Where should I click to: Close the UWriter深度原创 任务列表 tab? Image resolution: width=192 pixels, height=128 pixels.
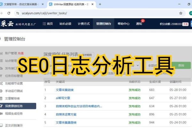(92, 4)
